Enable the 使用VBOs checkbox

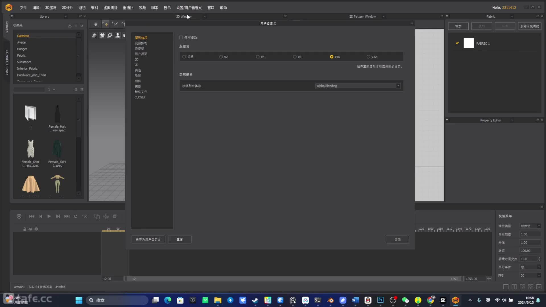point(181,37)
